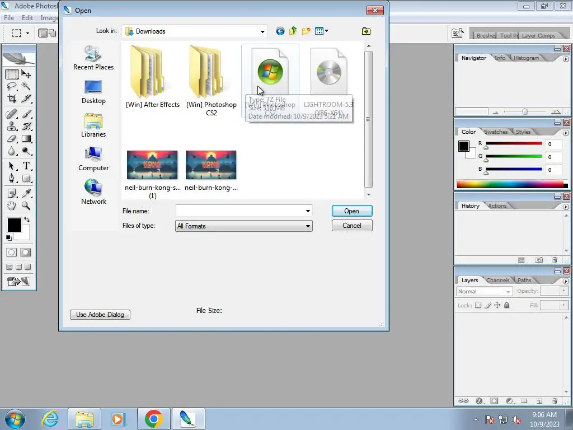The width and height of the screenshot is (573, 430).
Task: Select the Slice tool
Action: [26, 99]
